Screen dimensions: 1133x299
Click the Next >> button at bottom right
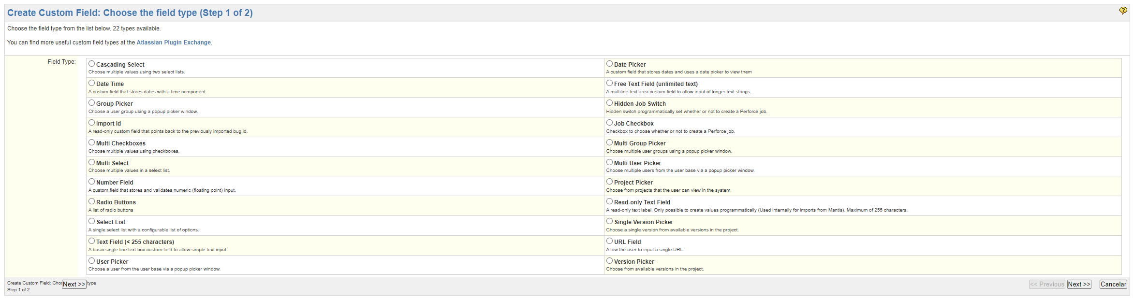[1079, 285]
